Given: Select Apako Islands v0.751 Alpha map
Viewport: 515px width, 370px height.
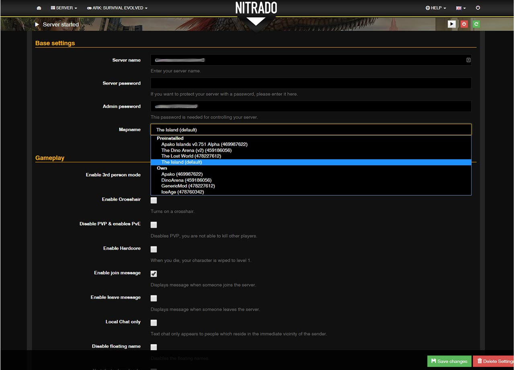Looking at the screenshot, I should 311,144.
